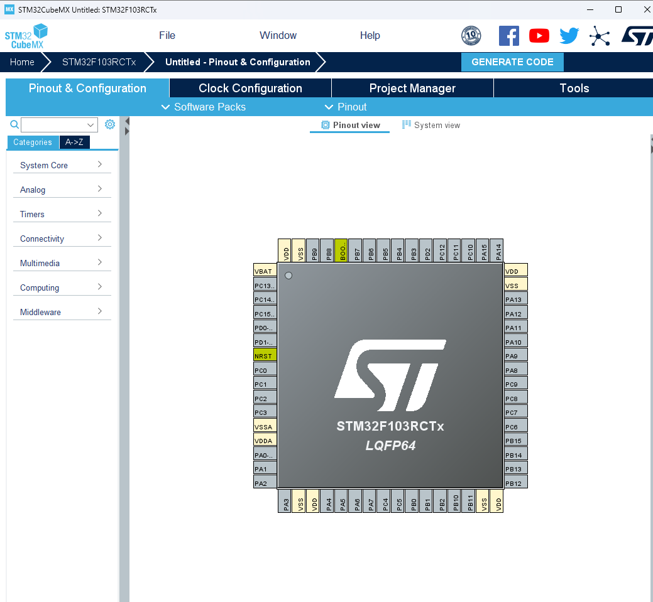
Task: Click the search magnifier icon
Action: (14, 124)
